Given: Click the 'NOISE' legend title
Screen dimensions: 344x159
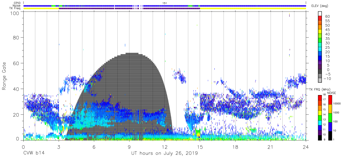Looking at the screenshot, I should pyautogui.click(x=331, y=93).
